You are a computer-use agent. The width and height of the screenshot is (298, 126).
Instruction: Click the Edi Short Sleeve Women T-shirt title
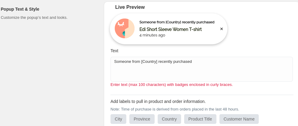[x=170, y=29]
